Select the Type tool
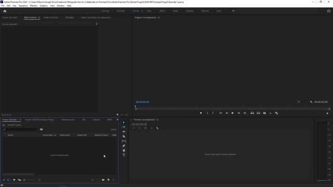 [x=124, y=155]
